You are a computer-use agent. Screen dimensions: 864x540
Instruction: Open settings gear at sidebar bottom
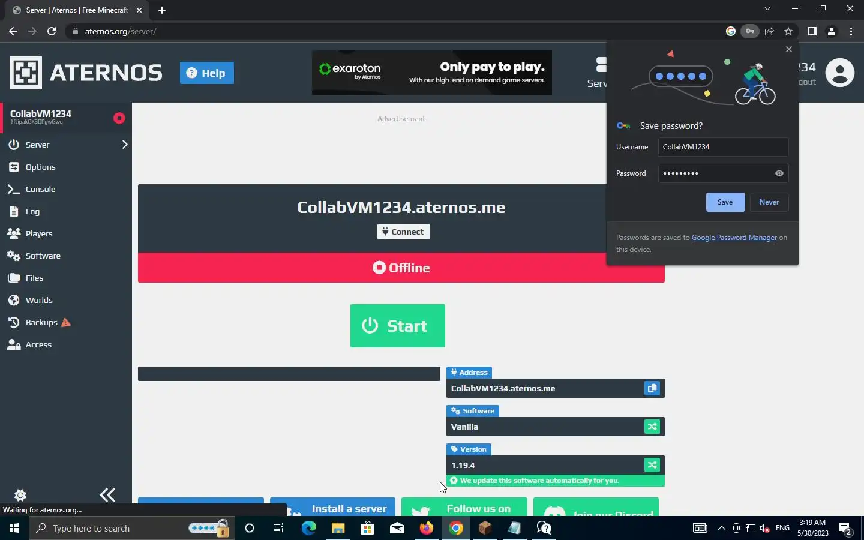pos(20,495)
